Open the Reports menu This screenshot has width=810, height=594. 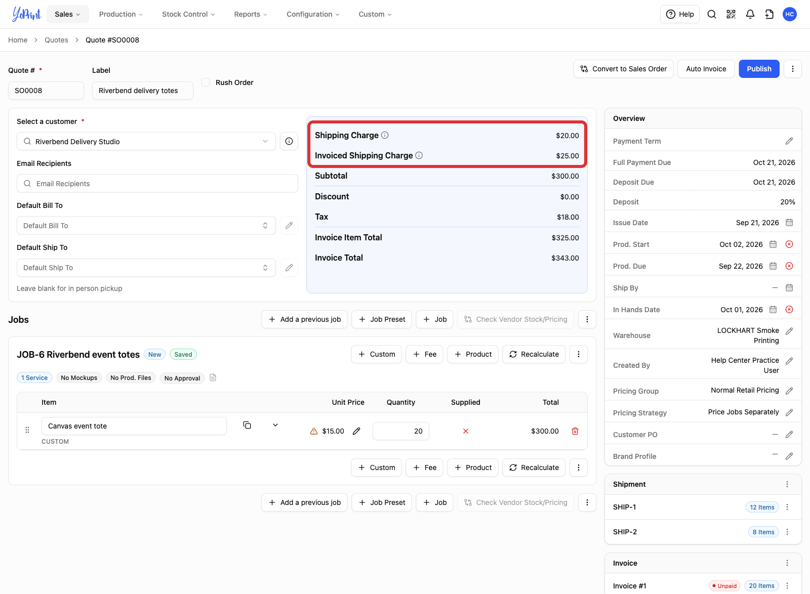click(x=251, y=14)
